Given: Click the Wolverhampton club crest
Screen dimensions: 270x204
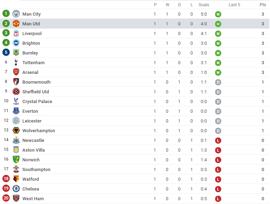Looking at the screenshot, I should point(16,130).
